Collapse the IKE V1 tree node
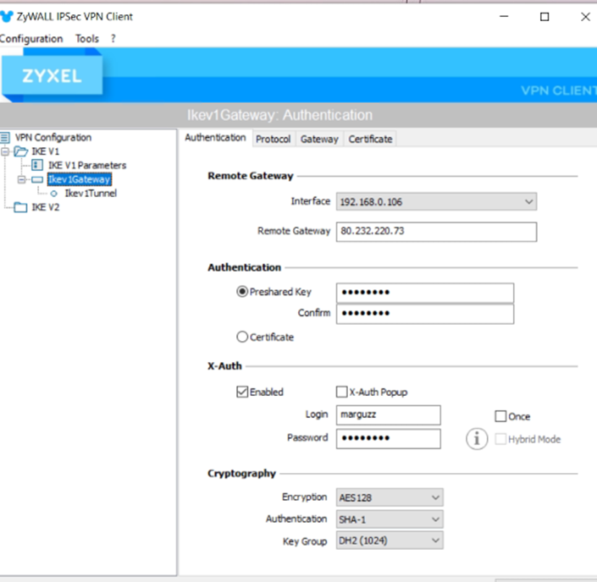This screenshot has height=582, width=597. click(x=4, y=151)
